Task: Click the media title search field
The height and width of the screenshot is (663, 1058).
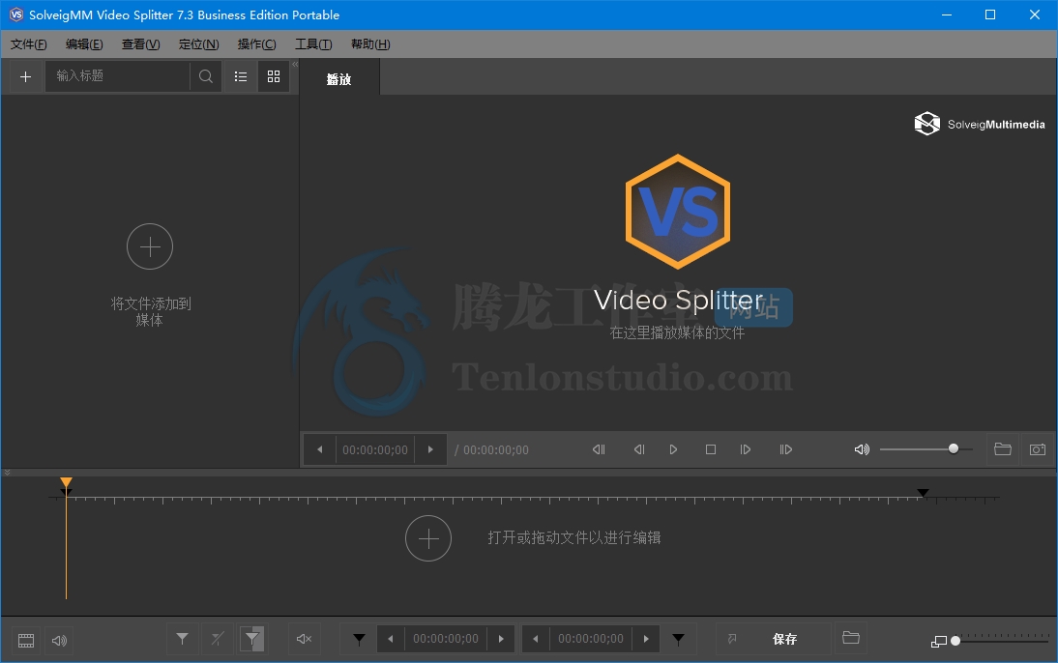Action: tap(118, 76)
